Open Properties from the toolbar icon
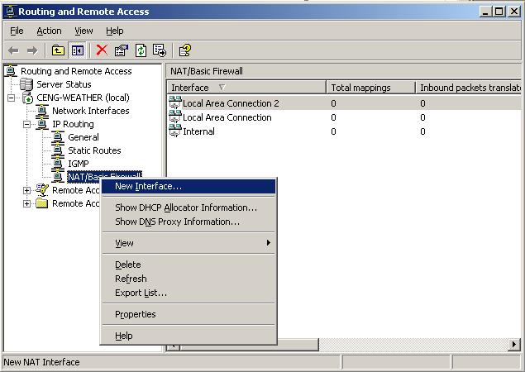Image resolution: width=525 pixels, height=372 pixels. click(122, 50)
